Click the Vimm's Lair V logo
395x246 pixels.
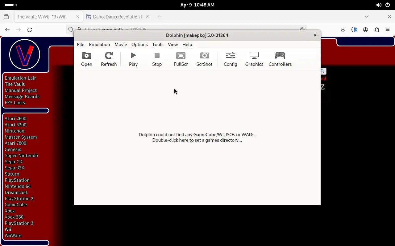(25, 54)
